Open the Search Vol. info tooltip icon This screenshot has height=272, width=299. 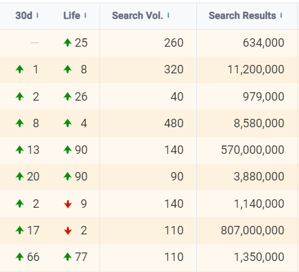click(168, 16)
